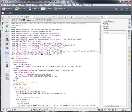This screenshot has width=132, height=112.
Task: Open the ウィンドウ(W) menu
Action: [79, 5]
